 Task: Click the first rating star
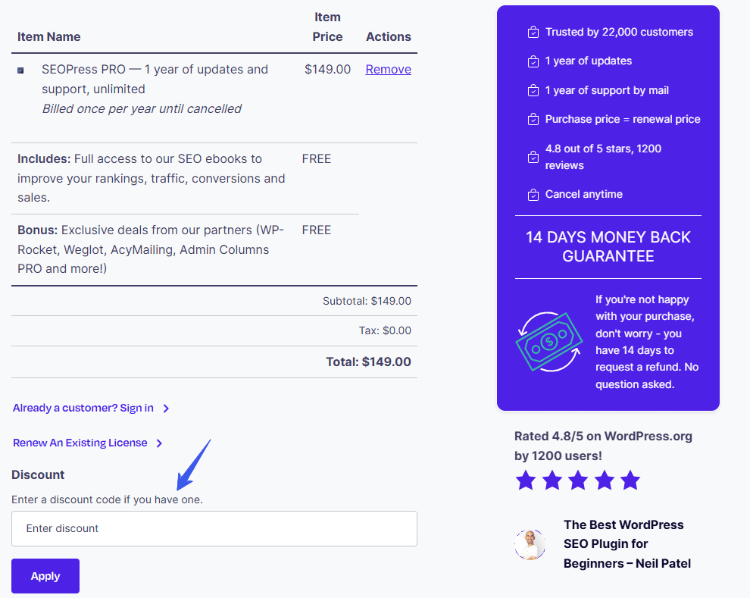(526, 480)
